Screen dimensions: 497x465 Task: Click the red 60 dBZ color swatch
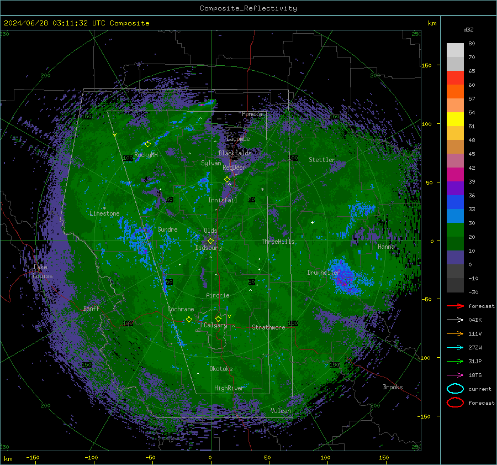[x=455, y=78]
